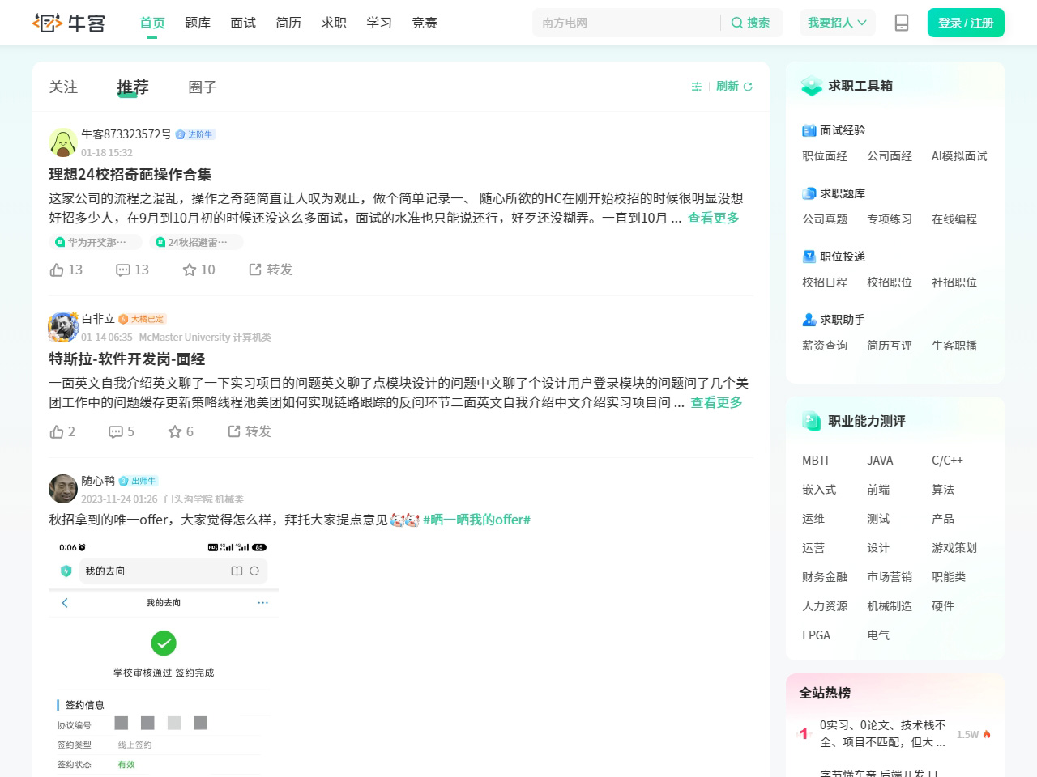Viewport: 1037px width, 777px height.
Task: Click the mobile app icon in header
Action: click(x=901, y=23)
